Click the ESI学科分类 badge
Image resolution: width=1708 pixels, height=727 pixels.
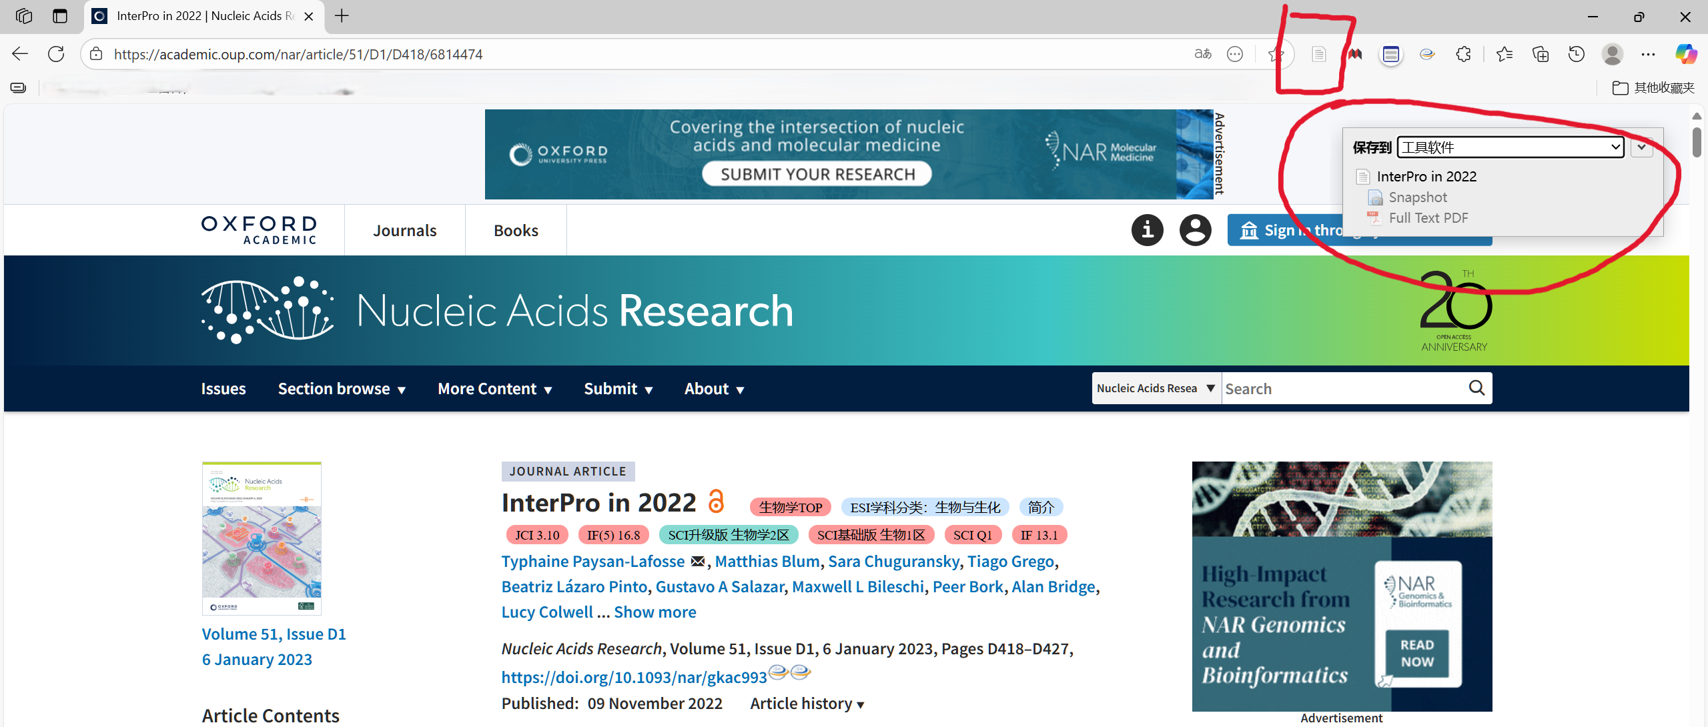[925, 507]
